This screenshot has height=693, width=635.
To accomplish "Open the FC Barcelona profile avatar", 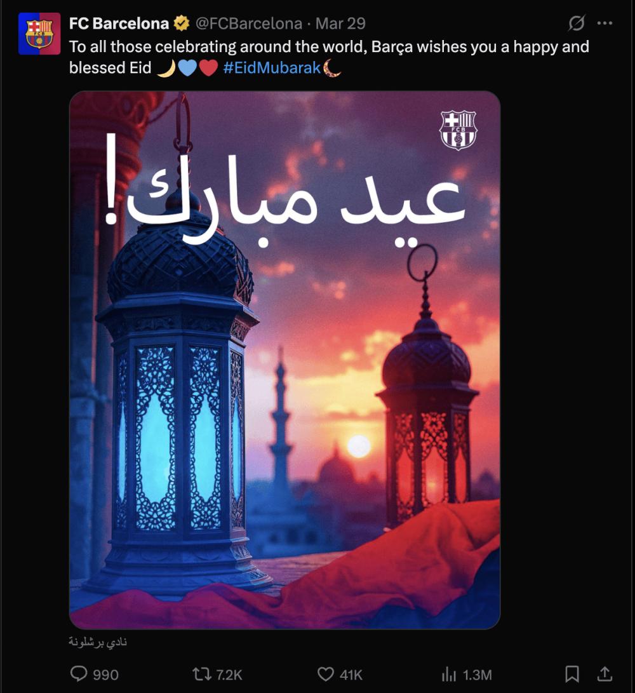I will (x=39, y=34).
